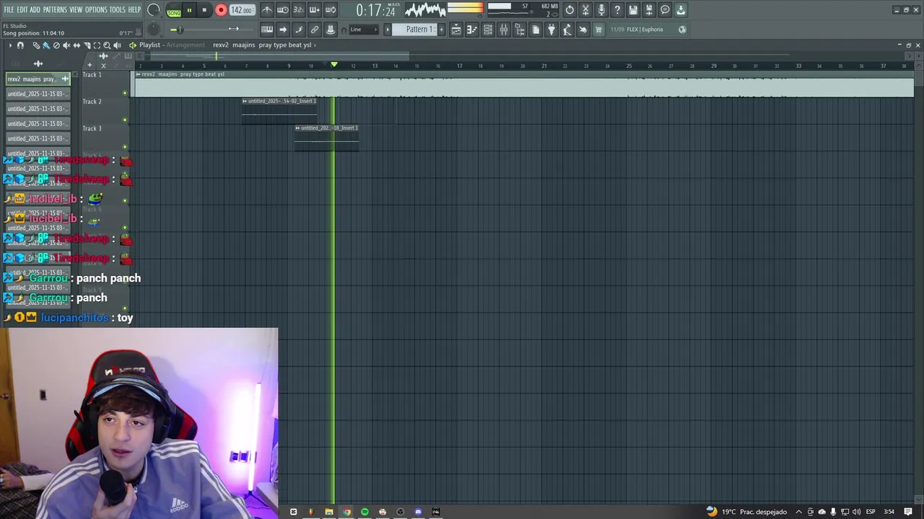
Task: Toggle the 3-2-1 recording countdown
Action: pos(299,10)
